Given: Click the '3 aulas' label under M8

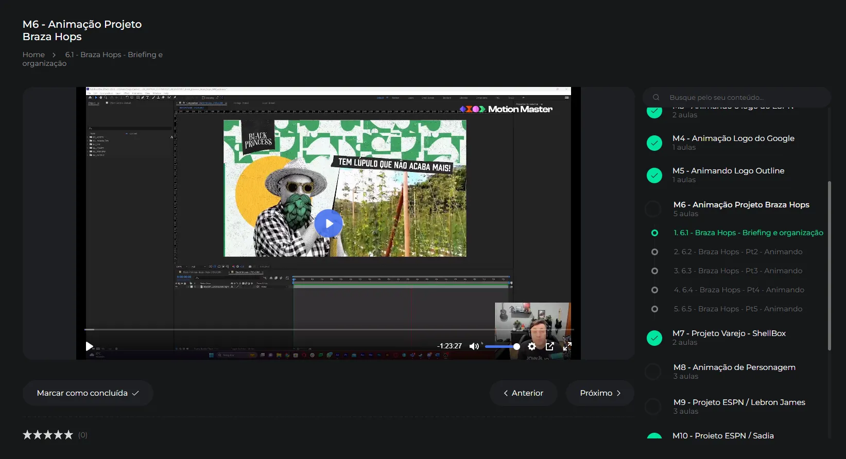Looking at the screenshot, I should [x=686, y=377].
